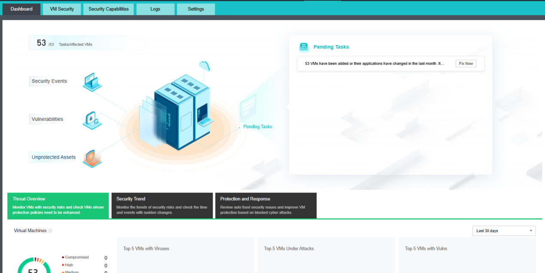The image size is (545, 273).
Task: Click the cloud icon above the servers
Action: [204, 66]
